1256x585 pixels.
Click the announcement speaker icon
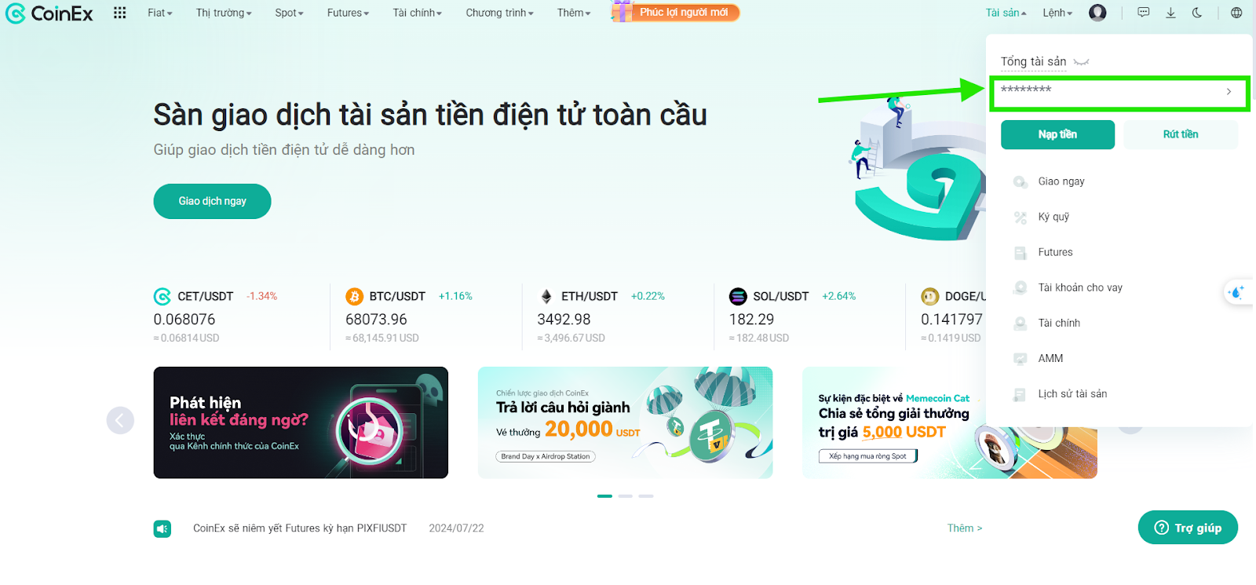(x=162, y=528)
